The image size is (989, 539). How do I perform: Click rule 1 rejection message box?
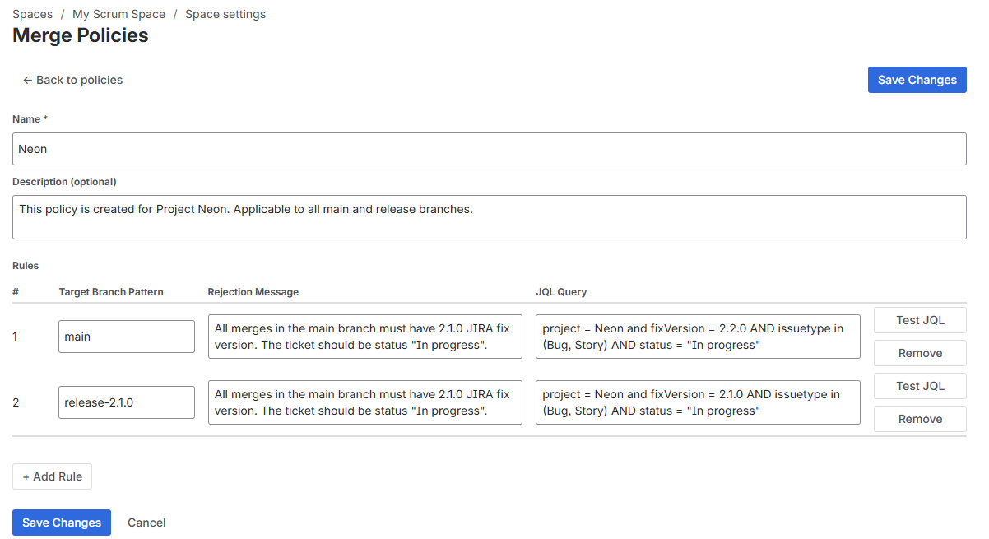(x=364, y=337)
